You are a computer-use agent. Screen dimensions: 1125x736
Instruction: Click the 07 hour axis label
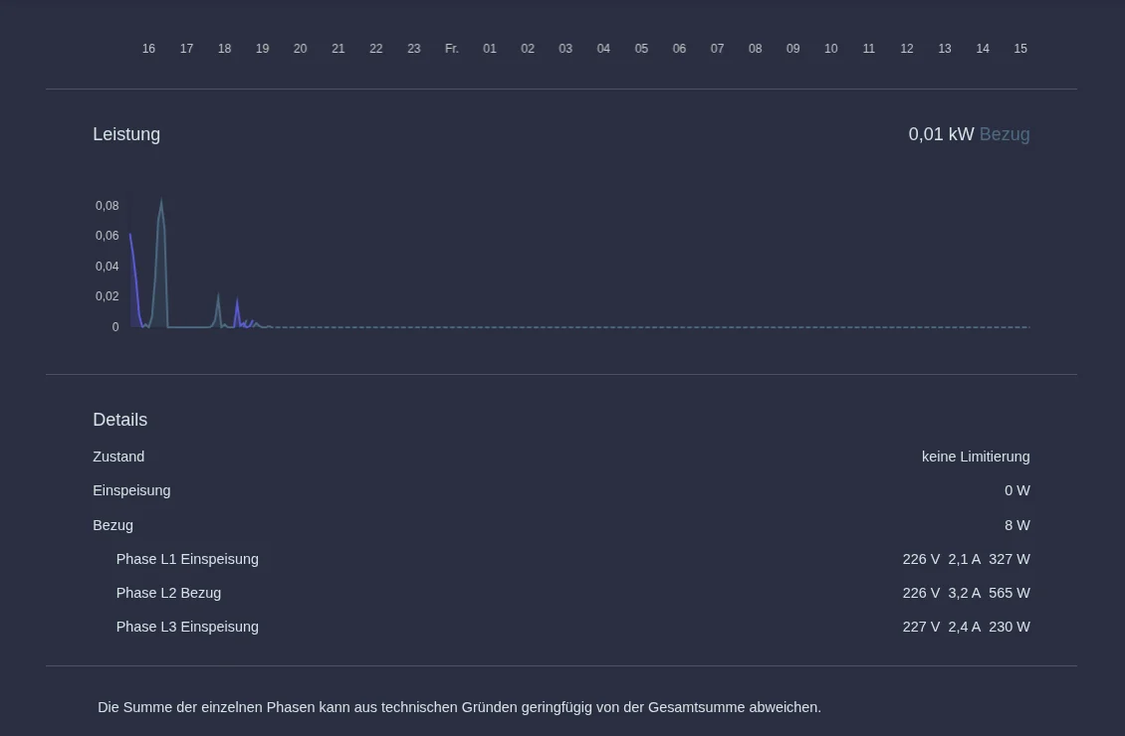point(717,49)
